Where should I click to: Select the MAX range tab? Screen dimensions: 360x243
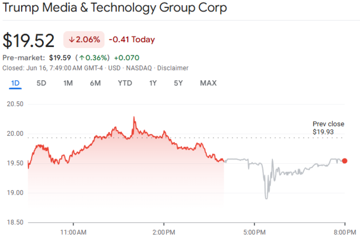pos(208,83)
